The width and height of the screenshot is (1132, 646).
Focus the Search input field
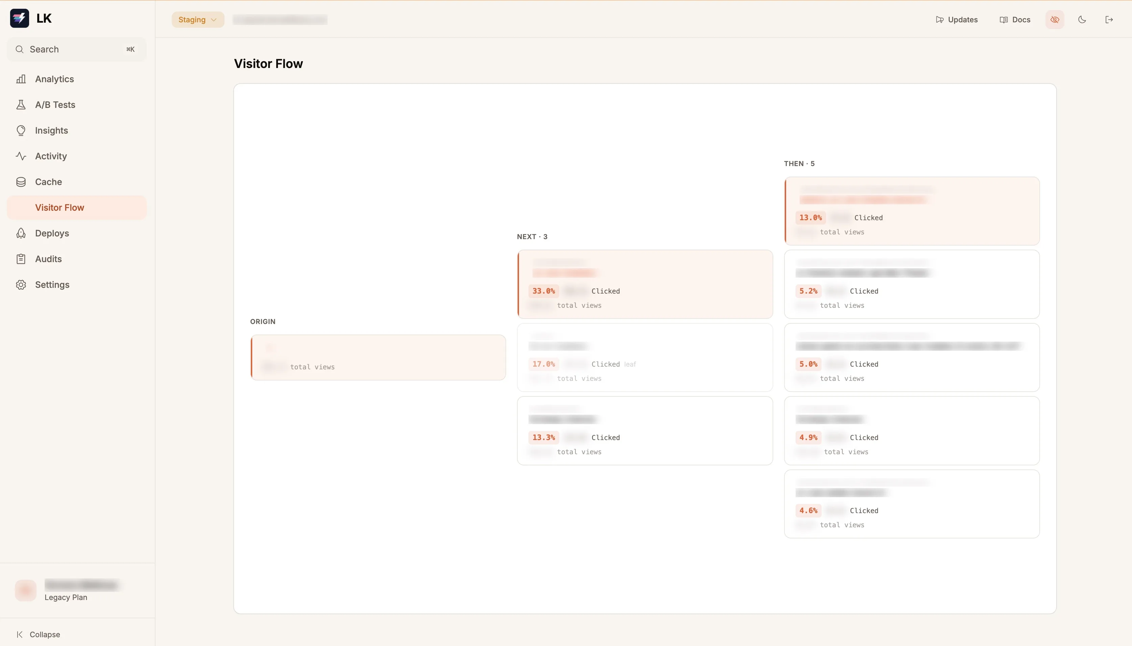(77, 49)
